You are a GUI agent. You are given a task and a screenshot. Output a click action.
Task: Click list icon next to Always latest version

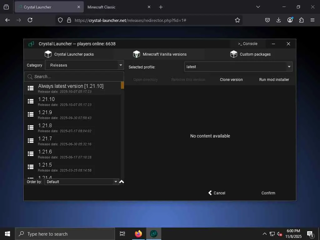point(31,88)
